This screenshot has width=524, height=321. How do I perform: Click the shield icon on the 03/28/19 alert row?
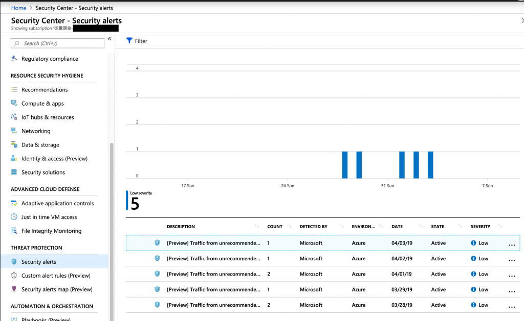157,305
